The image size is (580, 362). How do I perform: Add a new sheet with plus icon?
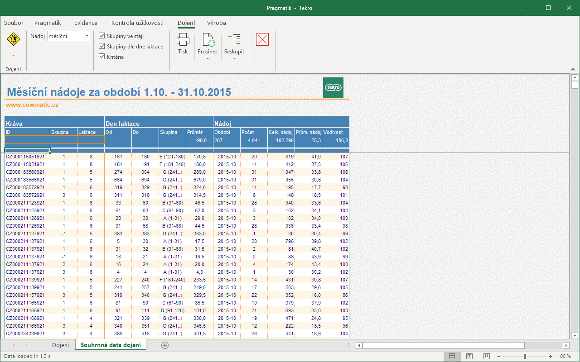pos(165,345)
